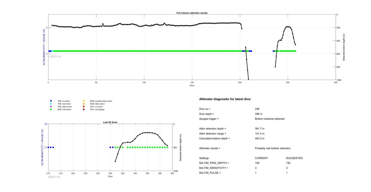
Task: Select SUGGESTED value of $ALTIM_PULSE
Action: 287,173
